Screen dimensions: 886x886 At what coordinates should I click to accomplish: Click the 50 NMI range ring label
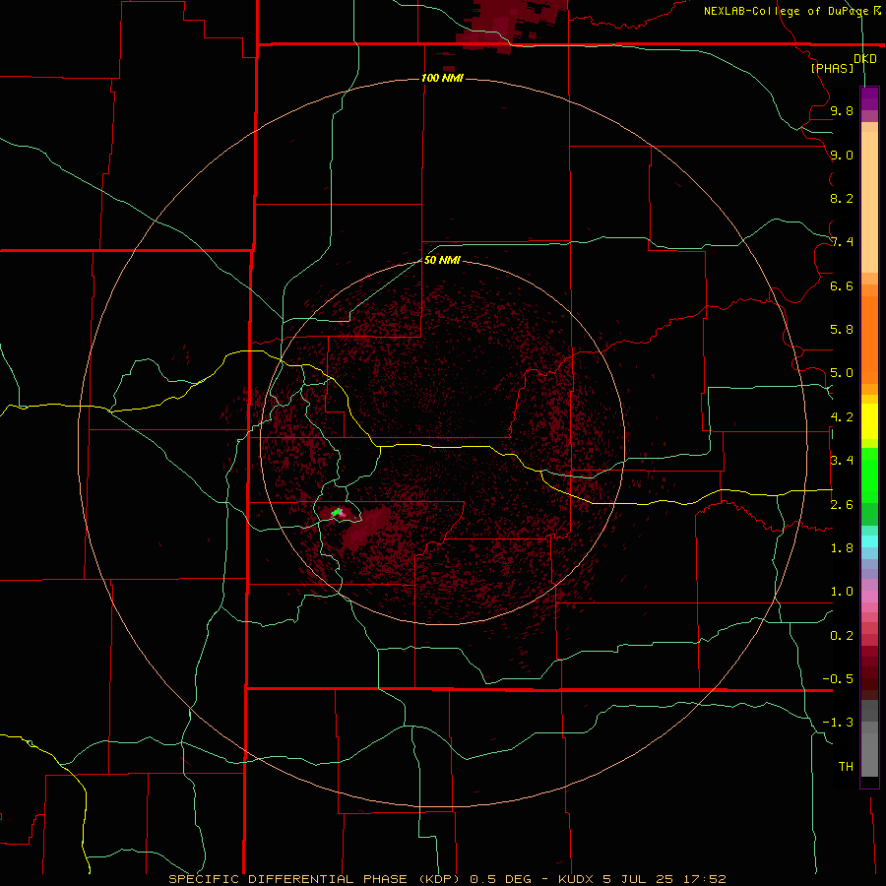[x=442, y=260]
